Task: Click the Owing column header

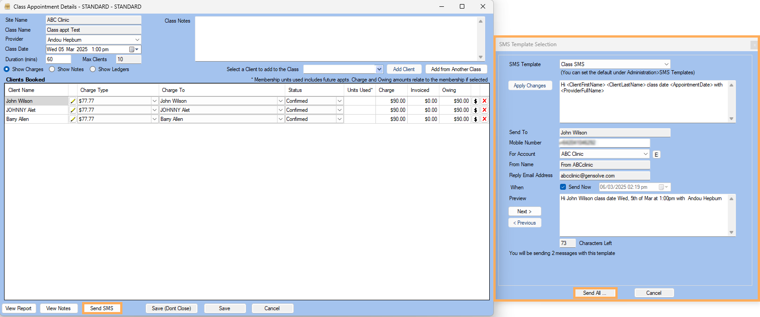Action: point(455,90)
